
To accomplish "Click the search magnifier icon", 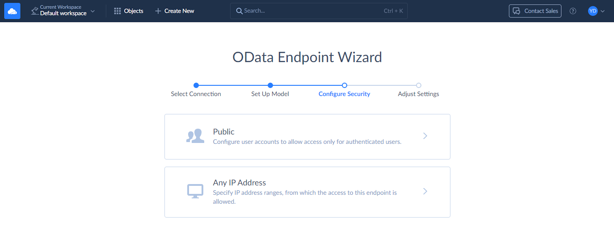I will tap(239, 11).
